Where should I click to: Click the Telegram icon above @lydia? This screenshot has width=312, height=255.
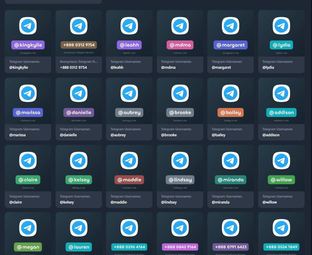pos(281,26)
